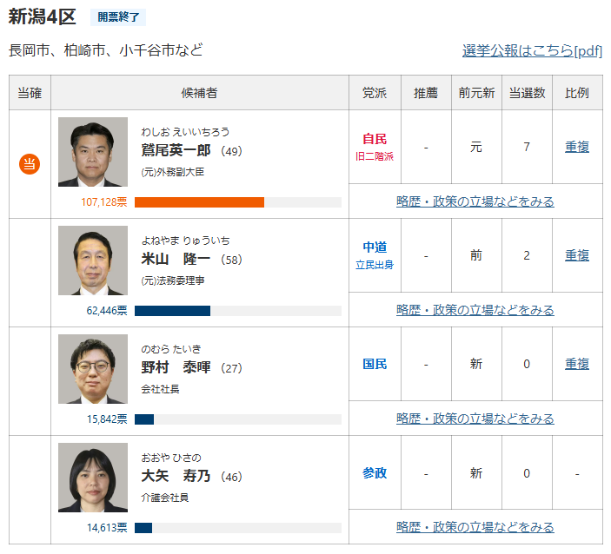Select the candidate name 米山 隆一
Image resolution: width=611 pixels, height=554 pixels.
coord(176,259)
